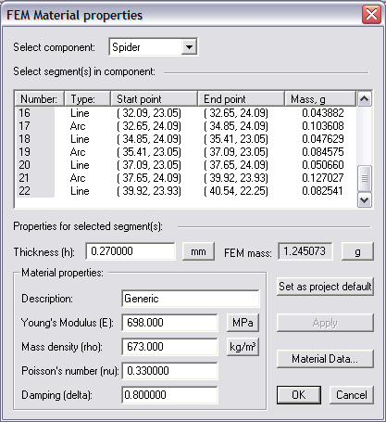Click the Mass, g column header
This screenshot has height=422, width=386.
[320, 99]
